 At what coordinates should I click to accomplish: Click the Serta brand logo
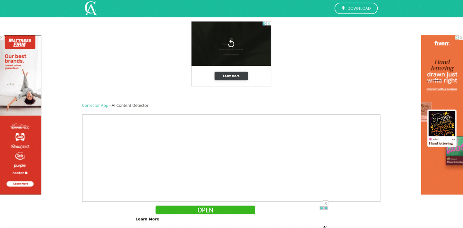pos(20,156)
